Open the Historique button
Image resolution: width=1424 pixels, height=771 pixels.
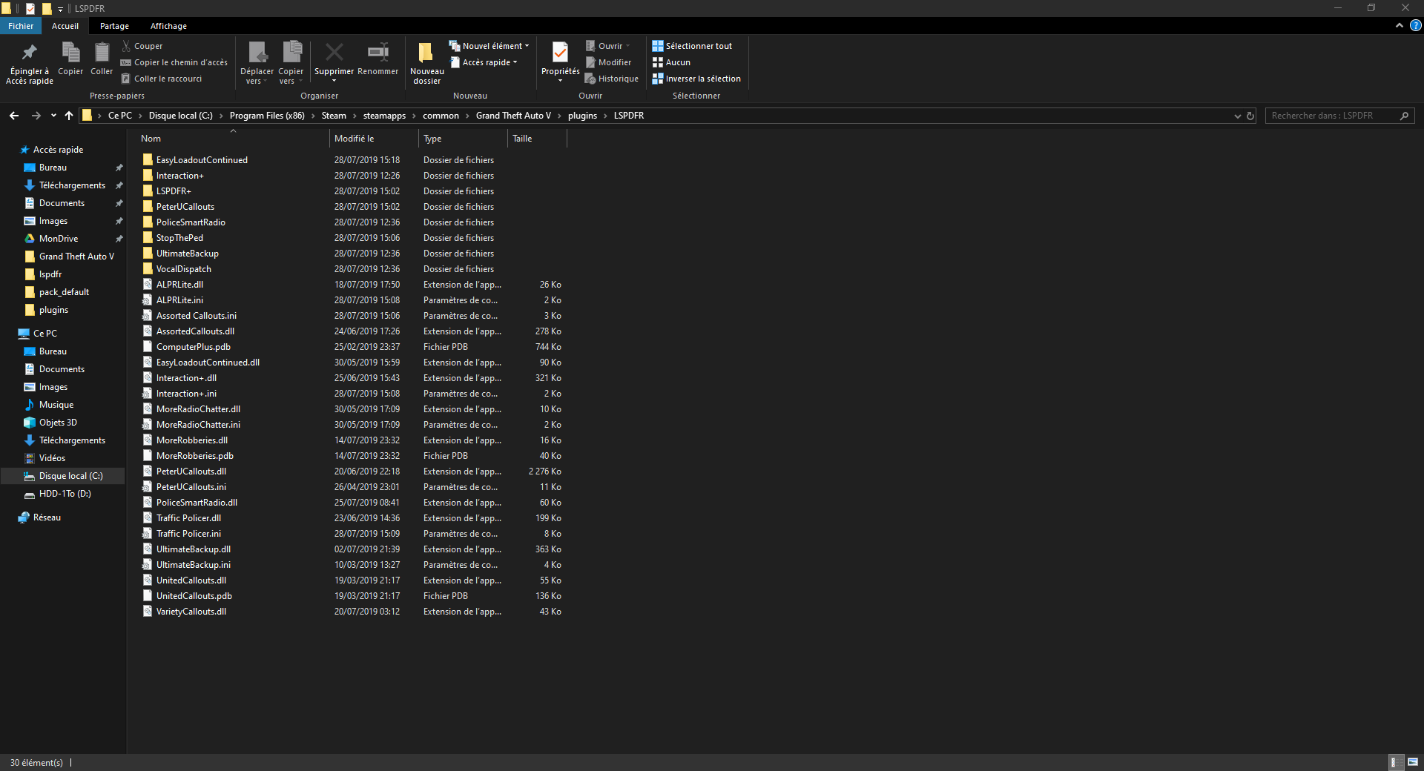pos(612,79)
